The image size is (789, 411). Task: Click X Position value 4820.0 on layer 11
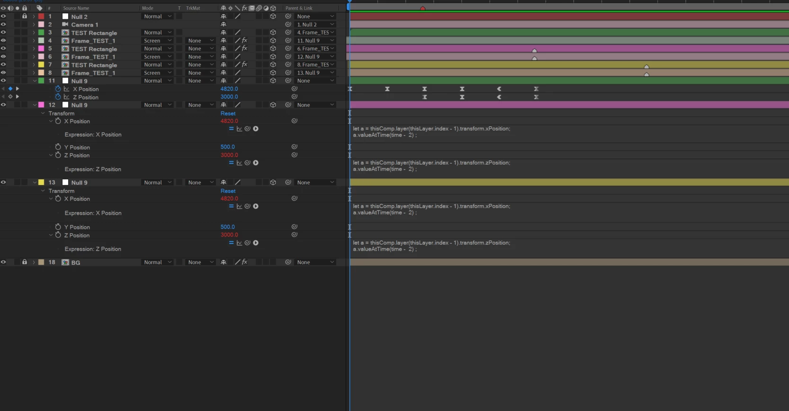pyautogui.click(x=229, y=89)
